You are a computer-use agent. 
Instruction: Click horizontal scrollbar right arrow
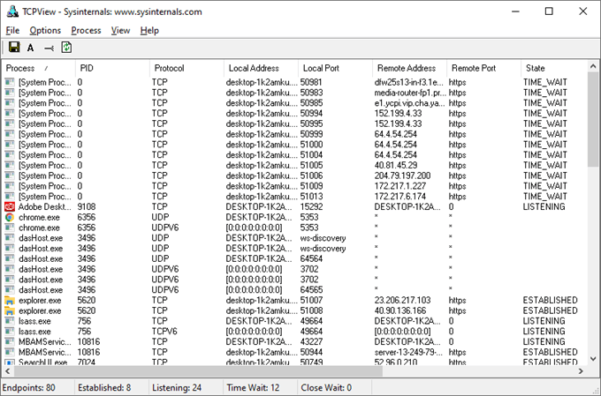coord(581,370)
